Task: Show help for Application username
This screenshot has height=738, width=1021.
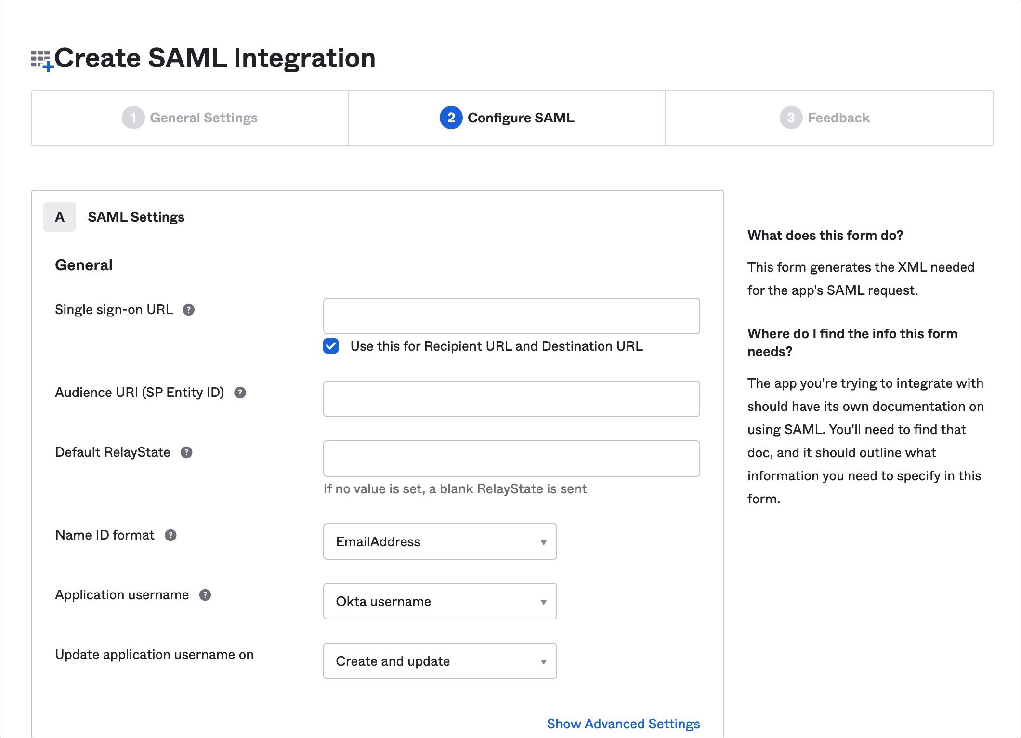Action: tap(205, 595)
